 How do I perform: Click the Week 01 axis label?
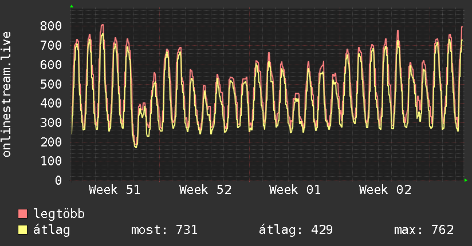[295, 190]
